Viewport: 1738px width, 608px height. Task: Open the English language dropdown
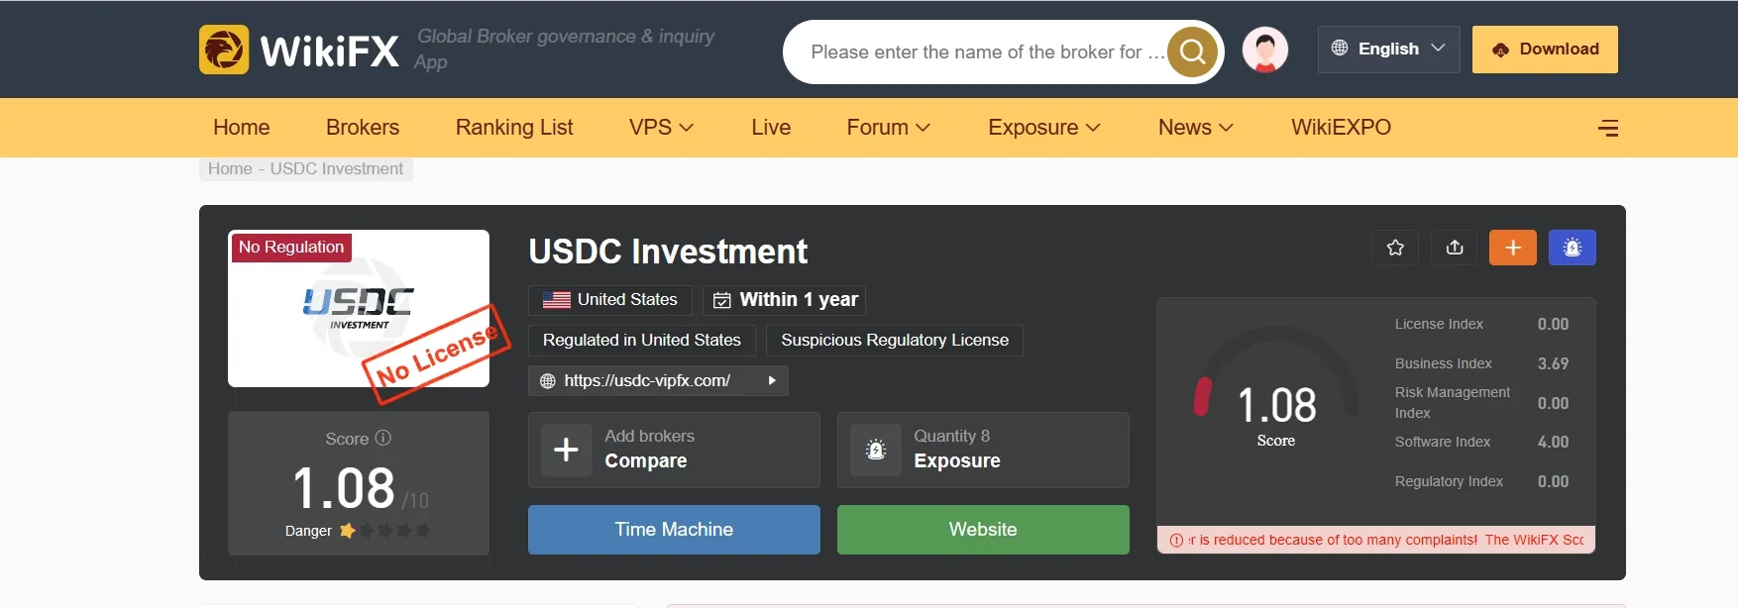point(1388,49)
